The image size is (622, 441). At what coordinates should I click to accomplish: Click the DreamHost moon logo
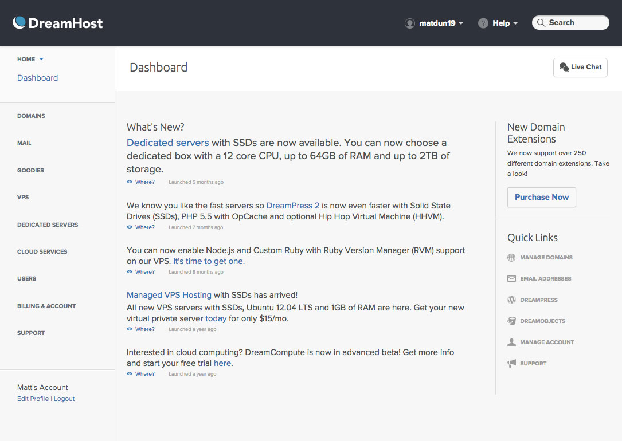[x=19, y=22]
